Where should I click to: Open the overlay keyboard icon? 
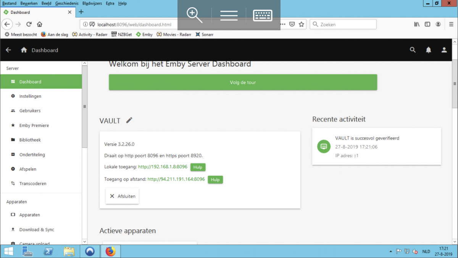coord(263,15)
